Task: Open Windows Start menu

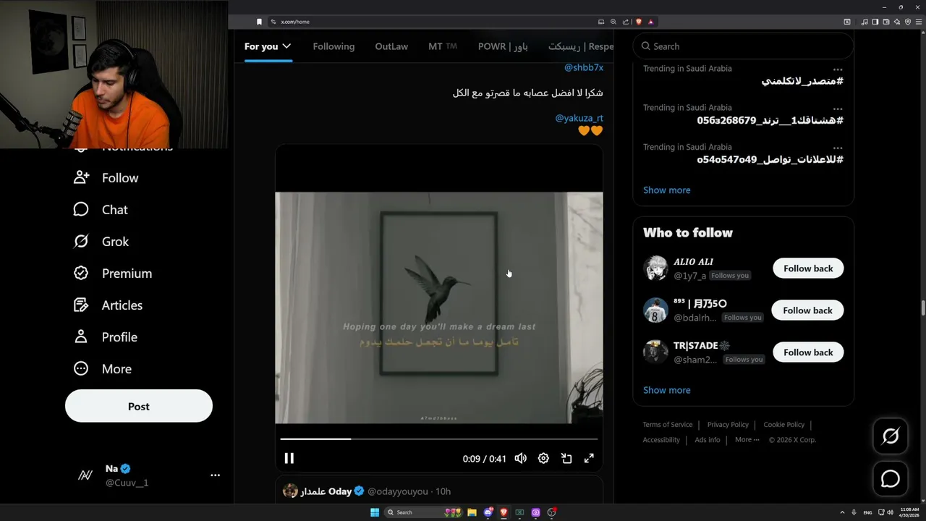Action: pos(374,512)
